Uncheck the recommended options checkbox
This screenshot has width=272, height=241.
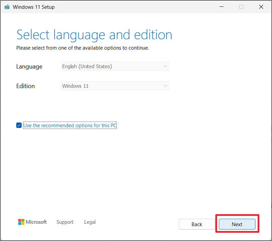coord(19,126)
